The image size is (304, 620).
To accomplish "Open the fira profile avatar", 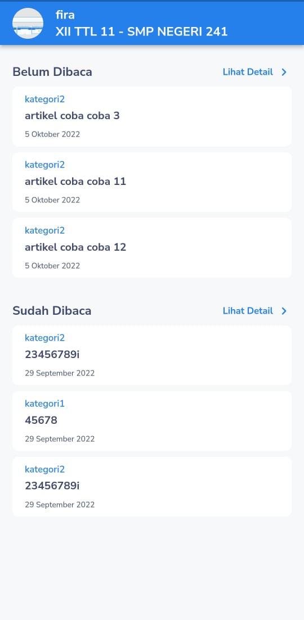I will click(x=28, y=24).
